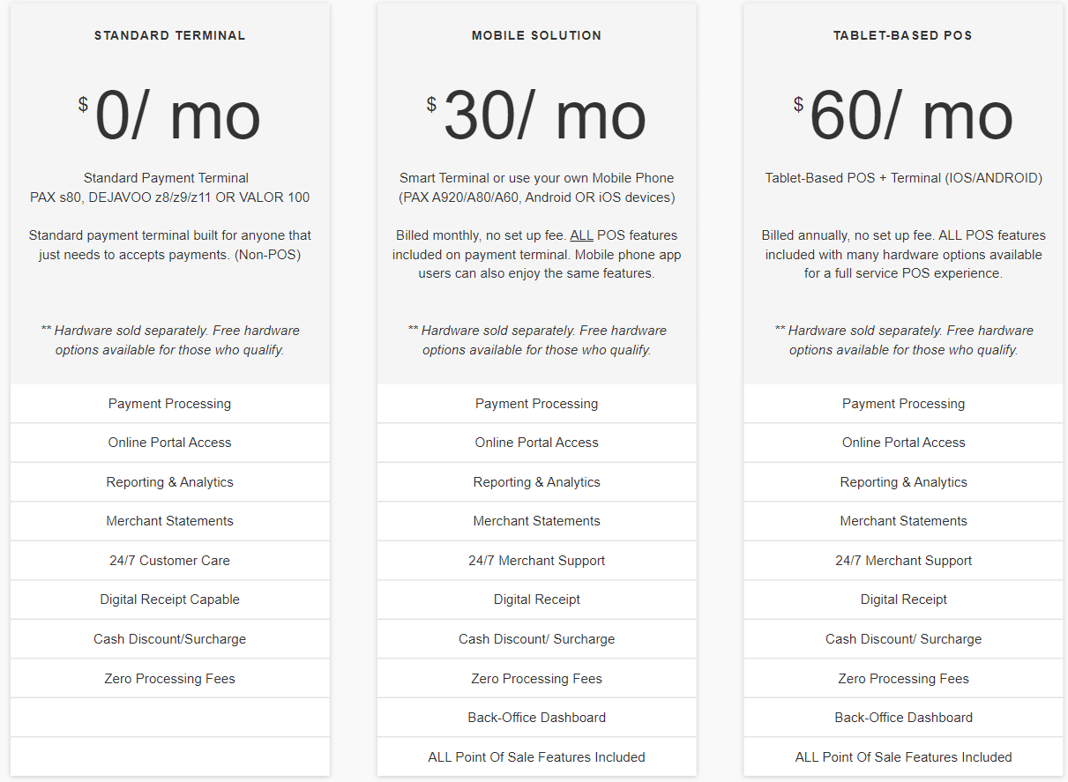Image resolution: width=1068 pixels, height=782 pixels.
Task: Click the hardware sold separately note under Tablet-Based POS
Action: (903, 340)
